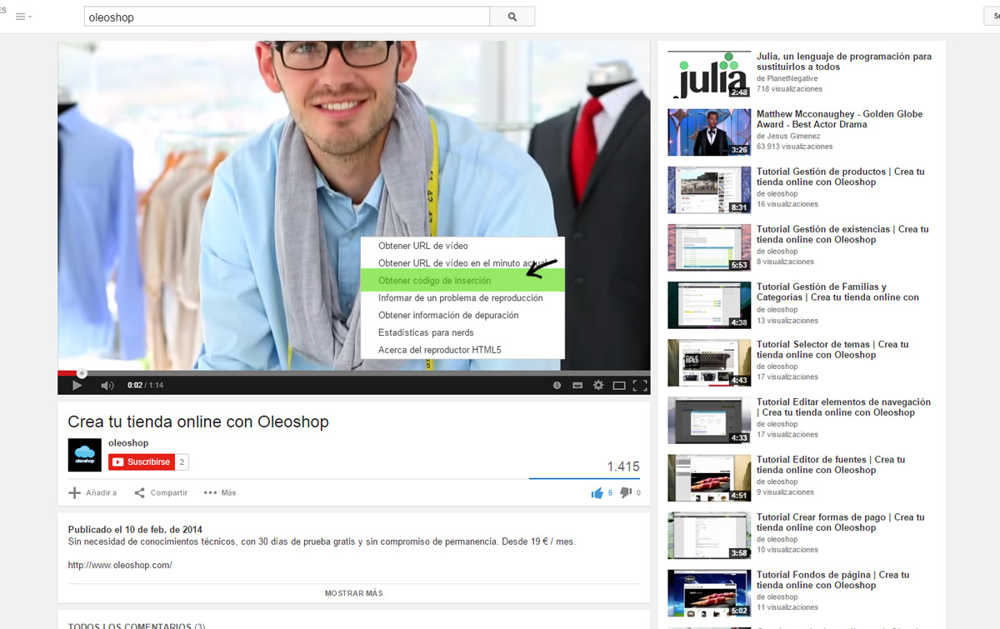The image size is (1000, 629).
Task: Expand the Más options dropdown
Action: pos(220,492)
